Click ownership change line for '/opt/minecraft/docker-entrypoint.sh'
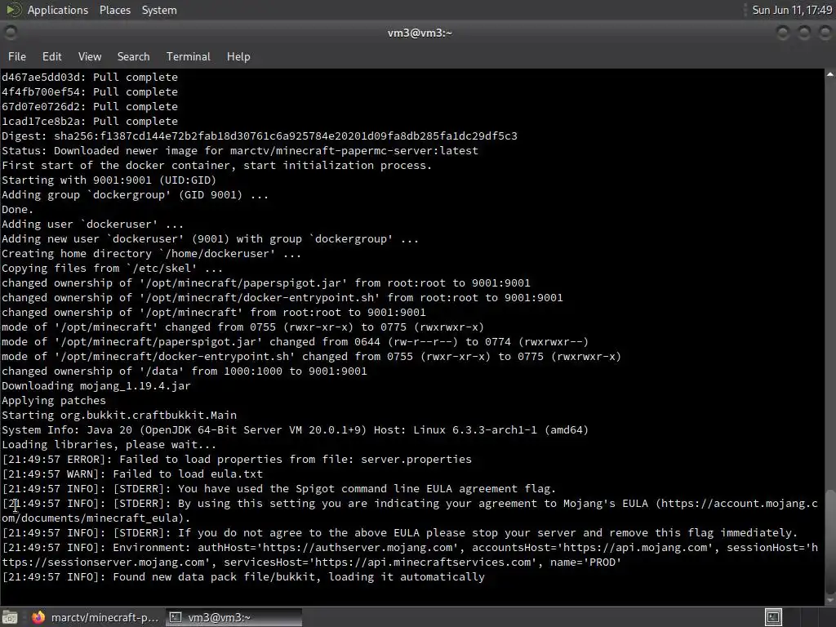This screenshot has height=627, width=836. click(282, 297)
